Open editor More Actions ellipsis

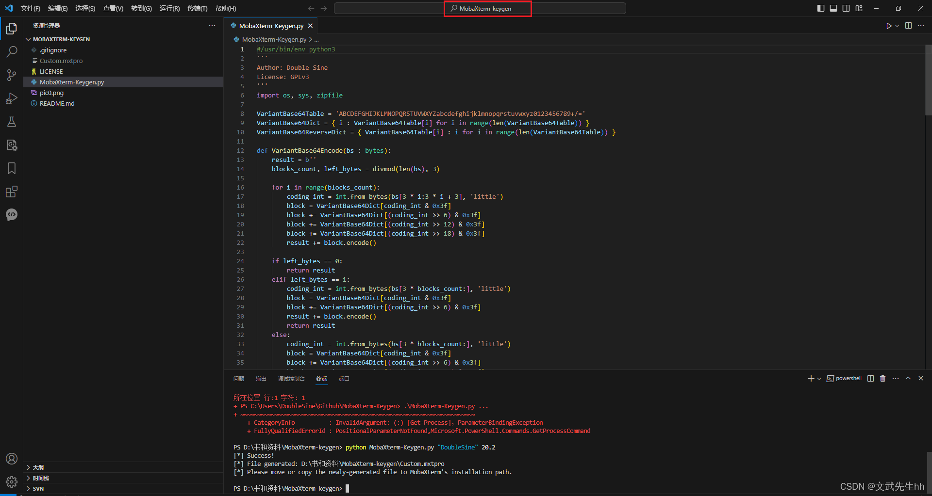click(x=921, y=26)
